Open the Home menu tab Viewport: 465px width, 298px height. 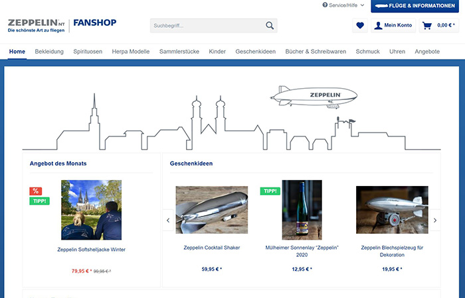point(17,52)
